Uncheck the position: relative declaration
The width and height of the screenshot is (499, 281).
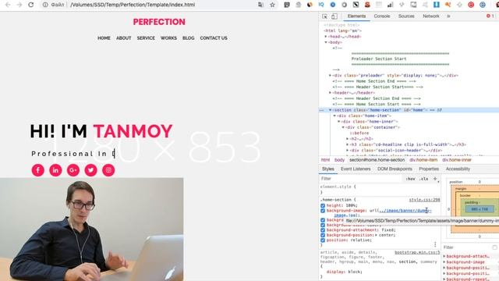(x=323, y=240)
